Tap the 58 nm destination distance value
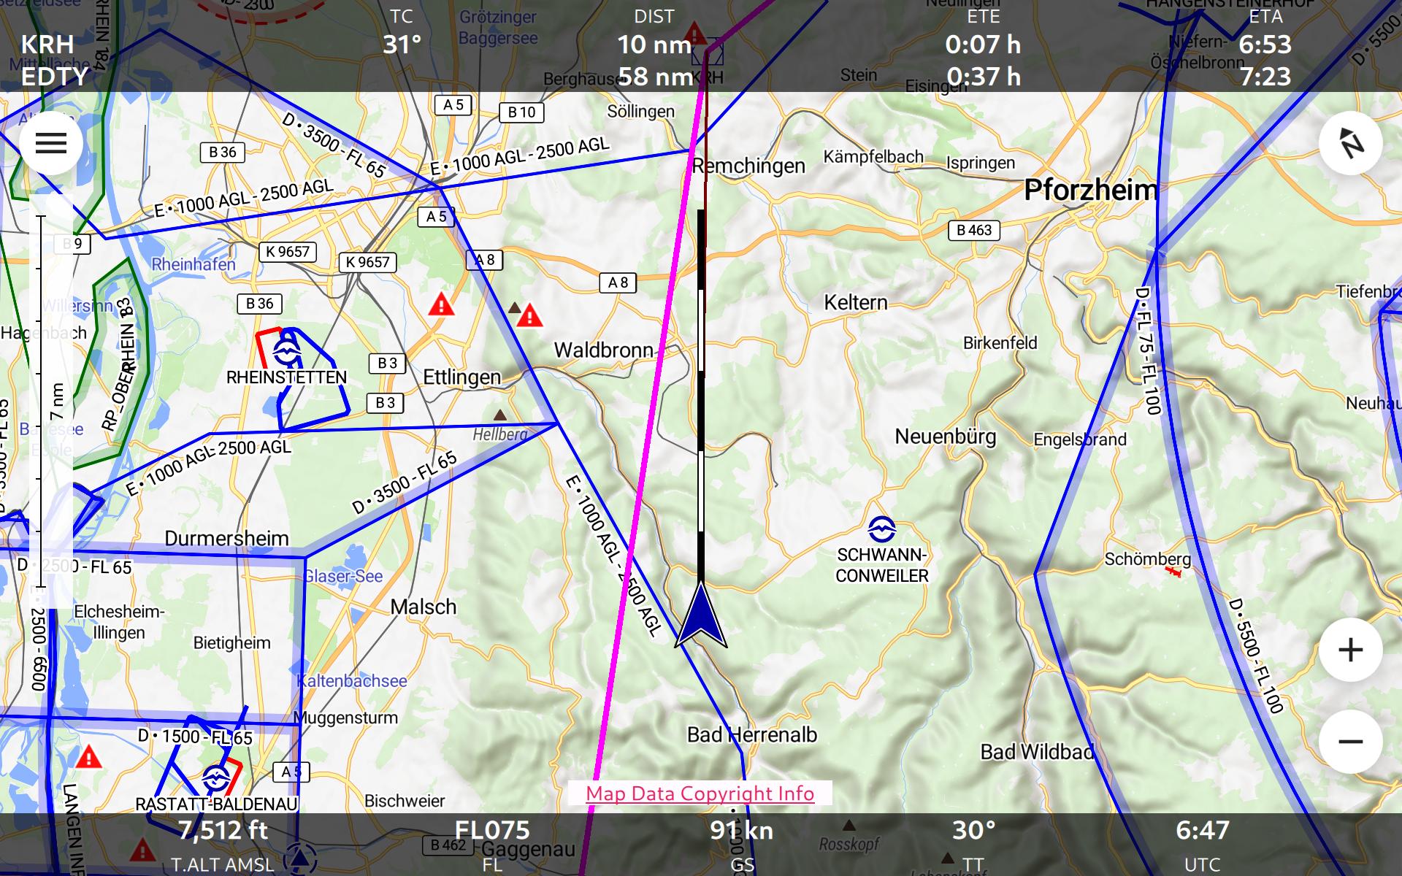This screenshot has width=1402, height=876. click(x=656, y=77)
